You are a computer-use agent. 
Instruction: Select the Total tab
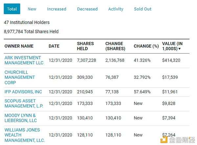coord(12,9)
